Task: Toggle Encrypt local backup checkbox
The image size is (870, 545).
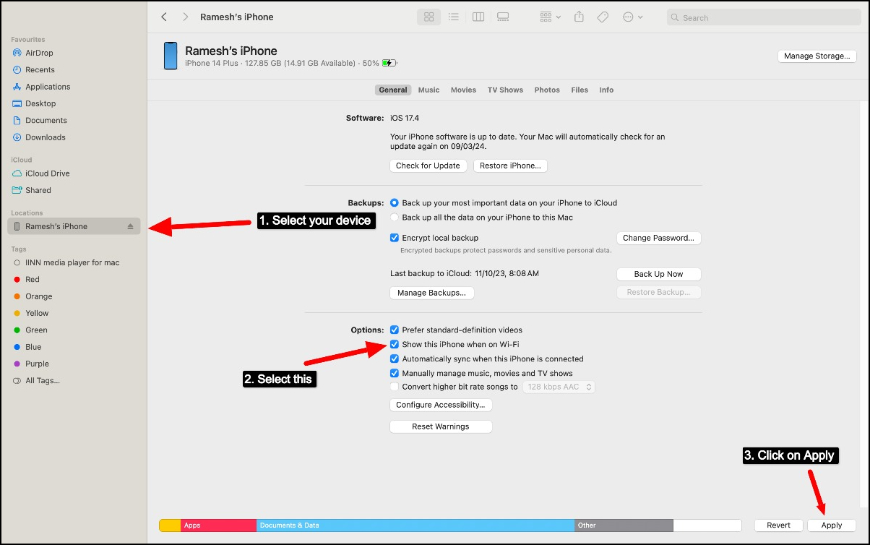Action: 395,238
